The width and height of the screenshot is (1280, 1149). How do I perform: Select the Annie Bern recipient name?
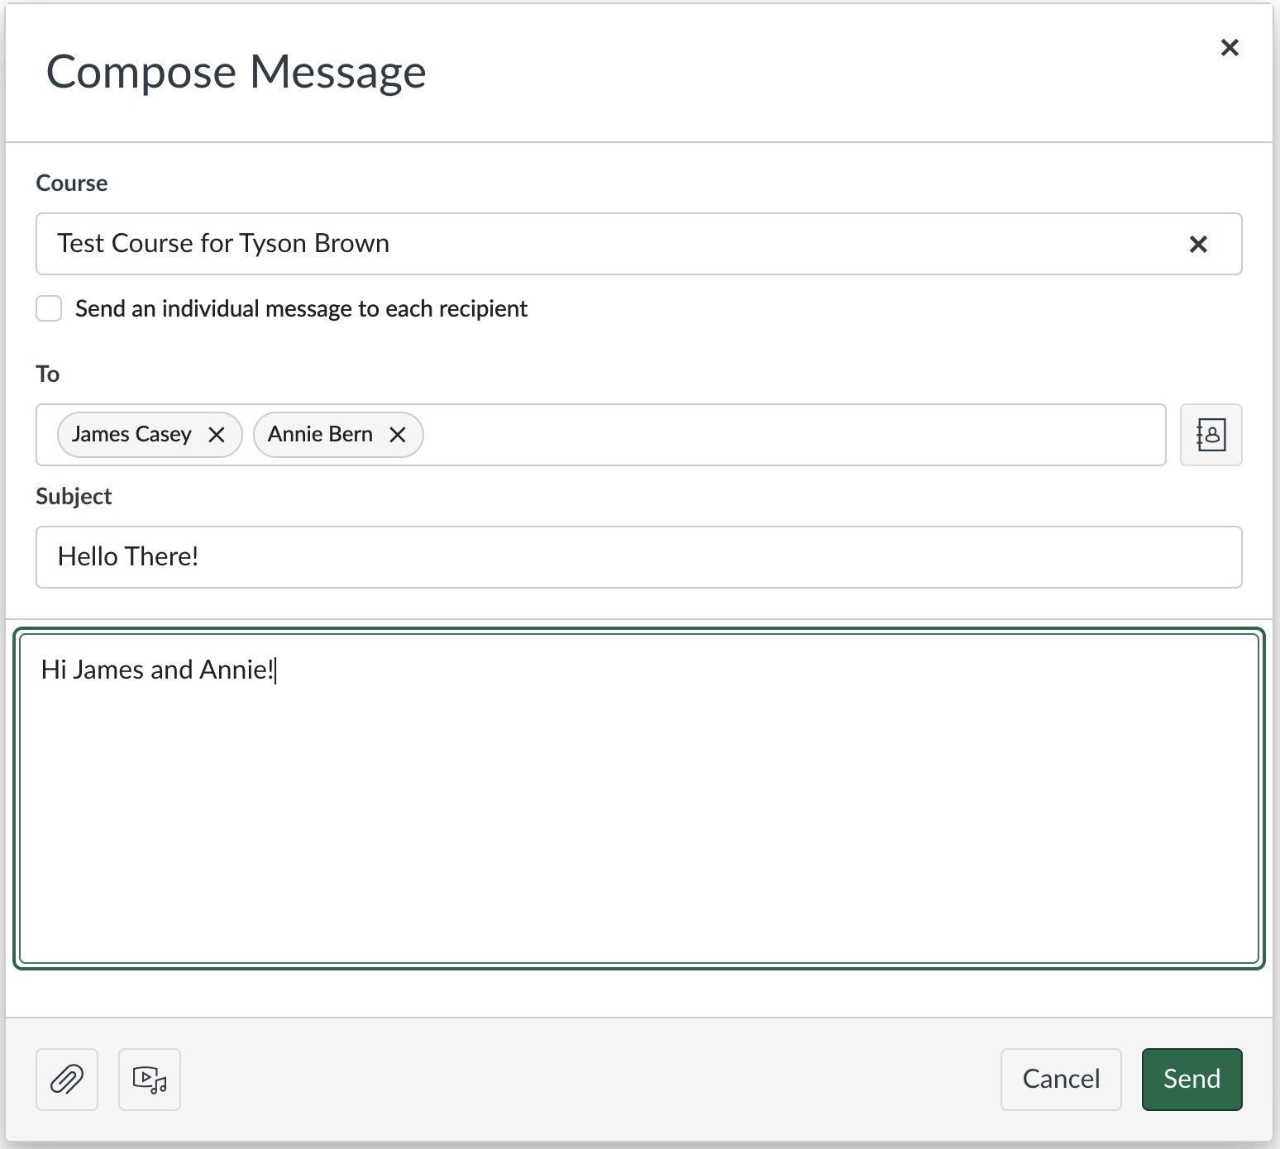[320, 435]
